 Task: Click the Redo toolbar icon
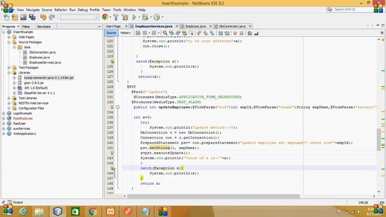coord(52,17)
